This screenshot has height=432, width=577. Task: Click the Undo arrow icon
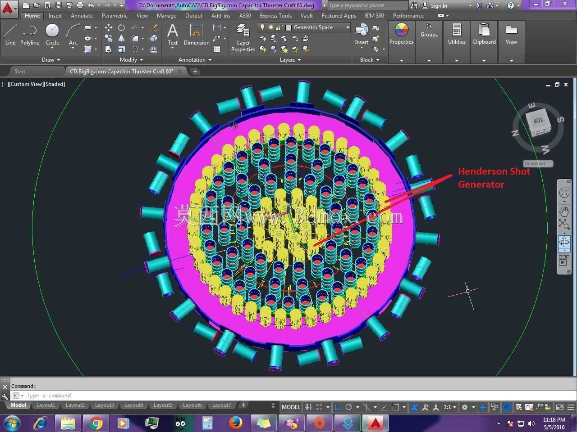[x=91, y=5]
